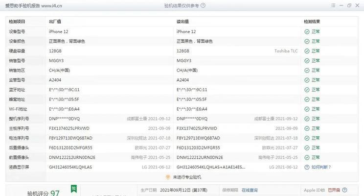Click the shield icon beside 未进行专业验机
Screen dimensions: 364x196
(168, 177)
